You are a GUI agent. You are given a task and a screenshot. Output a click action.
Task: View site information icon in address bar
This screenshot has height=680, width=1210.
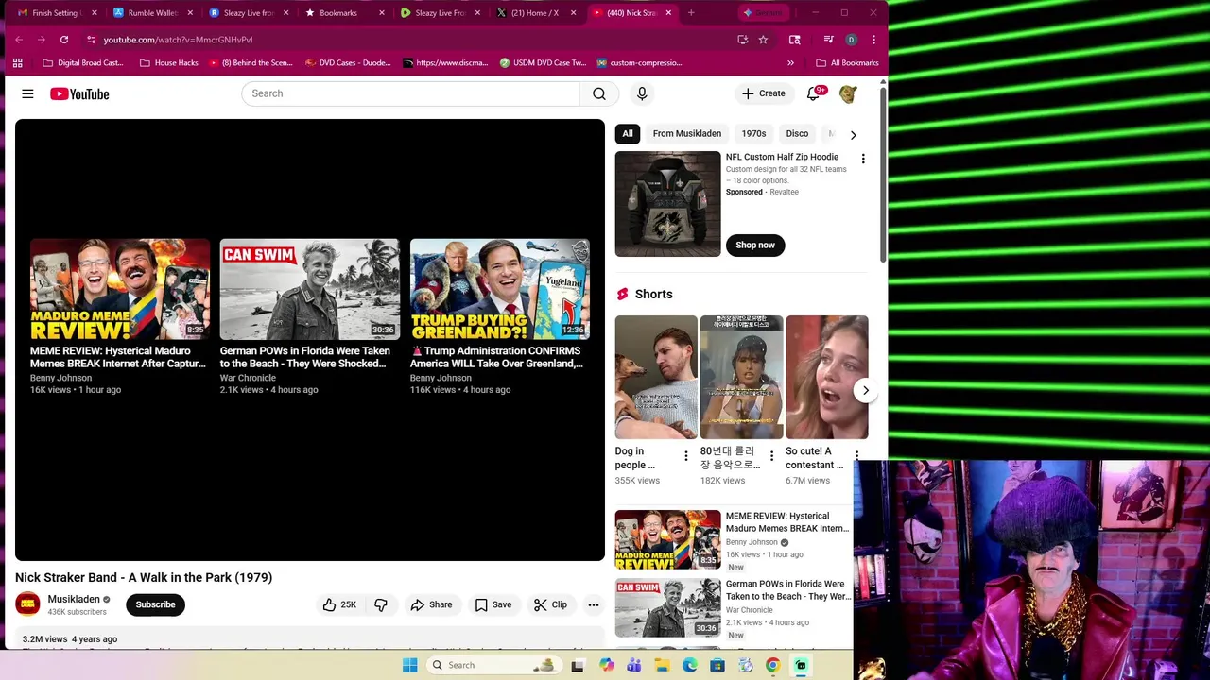point(91,40)
